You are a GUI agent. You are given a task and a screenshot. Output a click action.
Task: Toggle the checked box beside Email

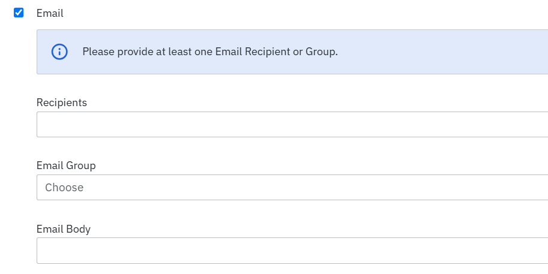pyautogui.click(x=19, y=13)
